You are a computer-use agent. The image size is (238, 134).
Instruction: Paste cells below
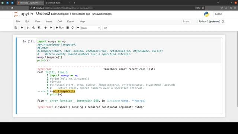39,28
